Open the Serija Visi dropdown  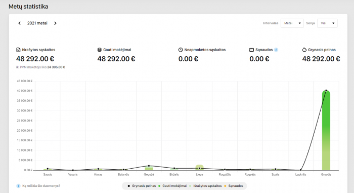tap(327, 23)
